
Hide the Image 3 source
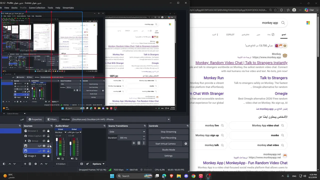44,156
